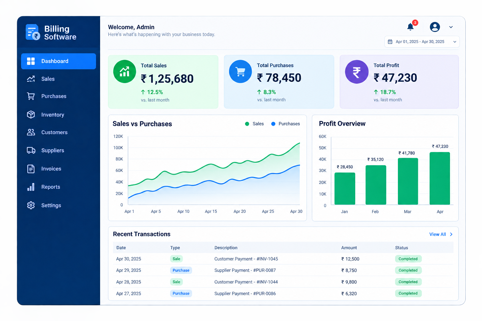Click the View All arrow chevron
The width and height of the screenshot is (482, 321).
pos(451,234)
